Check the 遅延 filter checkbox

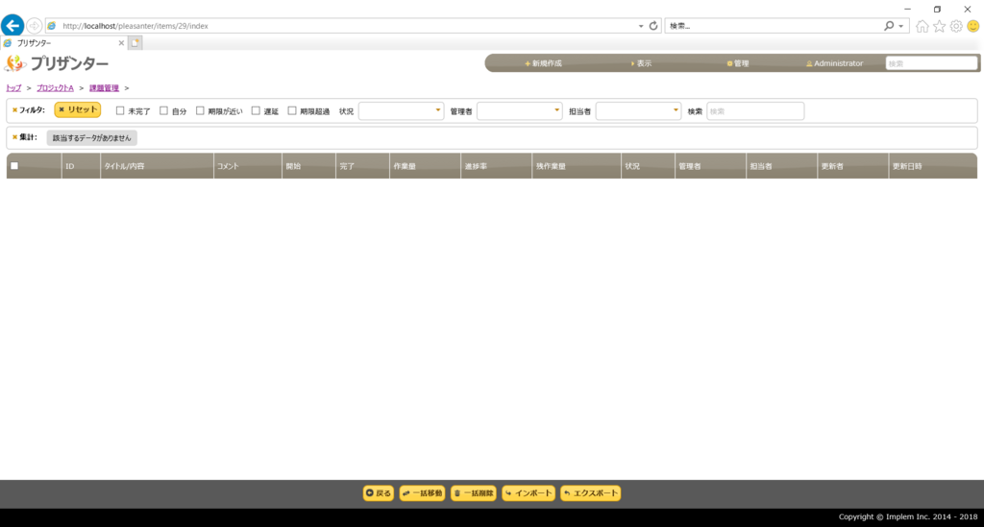pyautogui.click(x=256, y=111)
